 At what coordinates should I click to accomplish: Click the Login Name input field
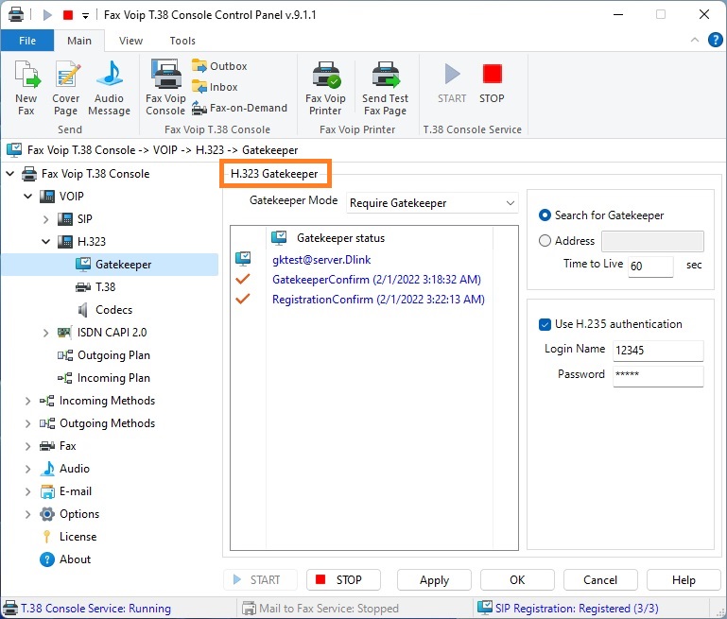pos(658,351)
